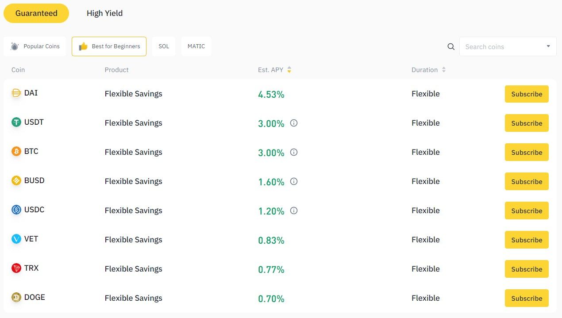562x318 pixels.
Task: Focus the Search coins input field
Action: pos(508,46)
